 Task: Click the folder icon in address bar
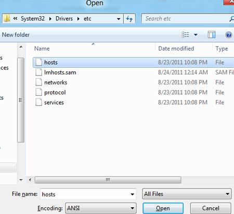point(7,18)
